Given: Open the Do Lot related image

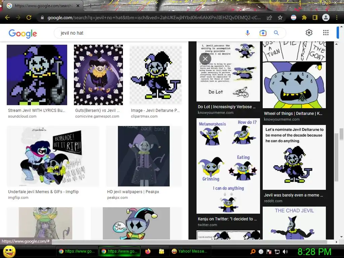Looking at the screenshot, I should [228, 71].
